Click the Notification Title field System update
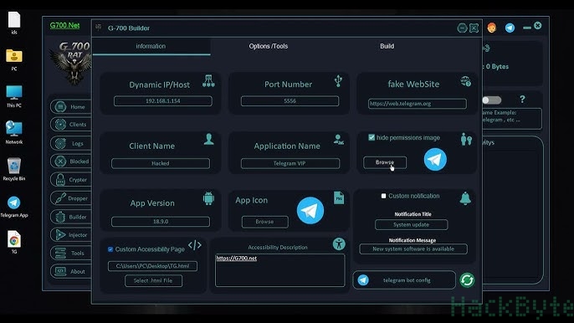Screen dimensions: 574x323 pyautogui.click(x=411, y=224)
